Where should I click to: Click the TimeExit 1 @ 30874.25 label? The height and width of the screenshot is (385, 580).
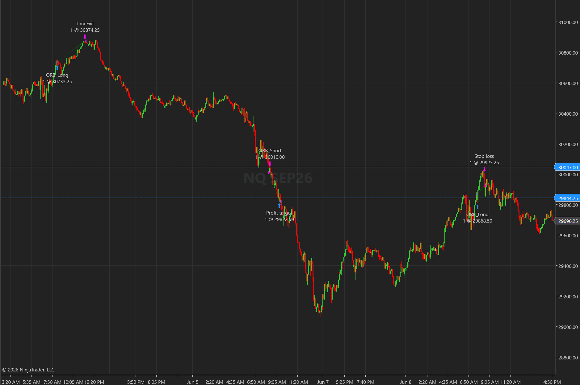click(x=85, y=27)
